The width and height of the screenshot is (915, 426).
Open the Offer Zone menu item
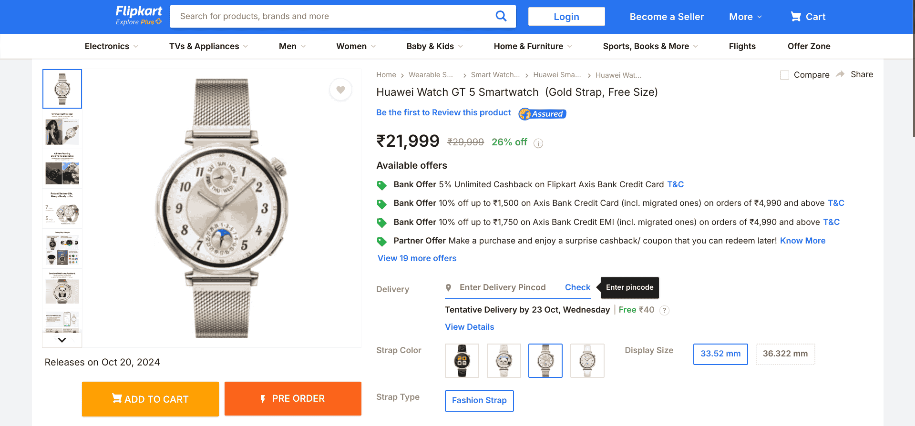(x=809, y=46)
